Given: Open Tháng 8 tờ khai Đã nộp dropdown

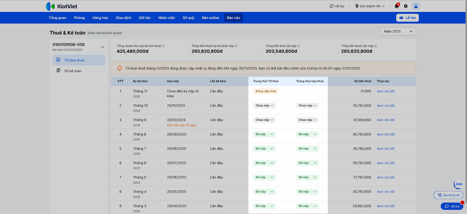Looking at the screenshot, I should 264,134.
